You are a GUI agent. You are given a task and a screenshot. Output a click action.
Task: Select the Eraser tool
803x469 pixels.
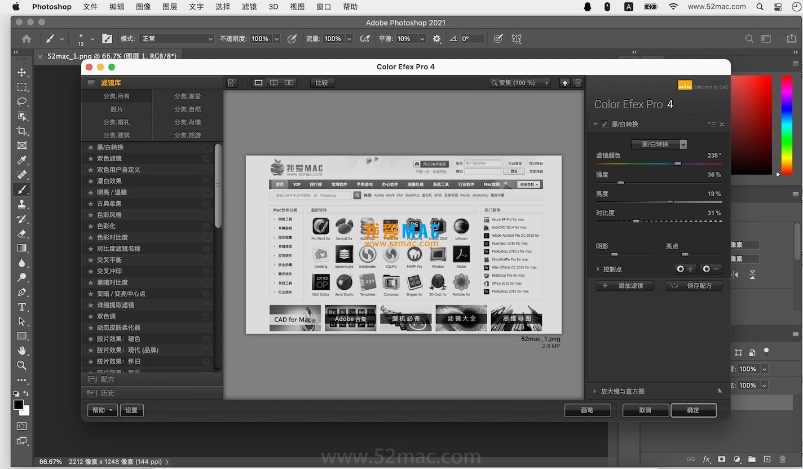pyautogui.click(x=22, y=233)
